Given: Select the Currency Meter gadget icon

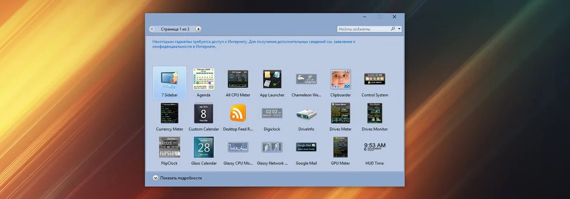Looking at the screenshot, I should click(170, 113).
